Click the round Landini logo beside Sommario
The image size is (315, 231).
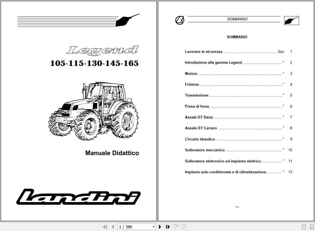click(180, 20)
